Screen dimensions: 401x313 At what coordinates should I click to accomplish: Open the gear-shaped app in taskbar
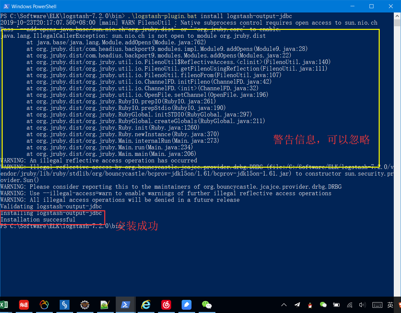pos(85,305)
